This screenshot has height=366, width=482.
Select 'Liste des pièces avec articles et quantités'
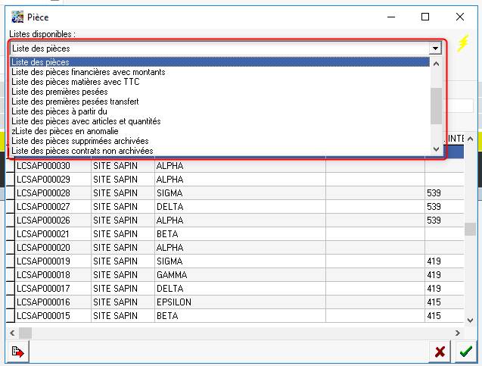pyautogui.click(x=86, y=121)
